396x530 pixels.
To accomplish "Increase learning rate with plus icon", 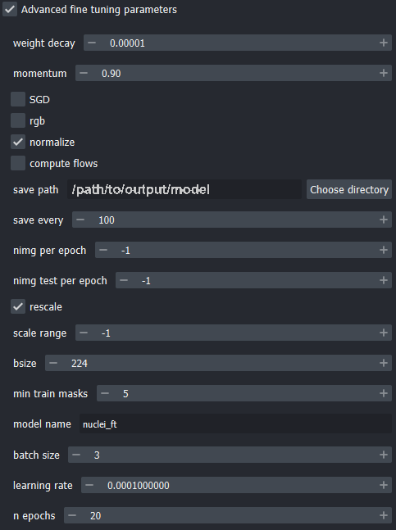I will point(384,485).
